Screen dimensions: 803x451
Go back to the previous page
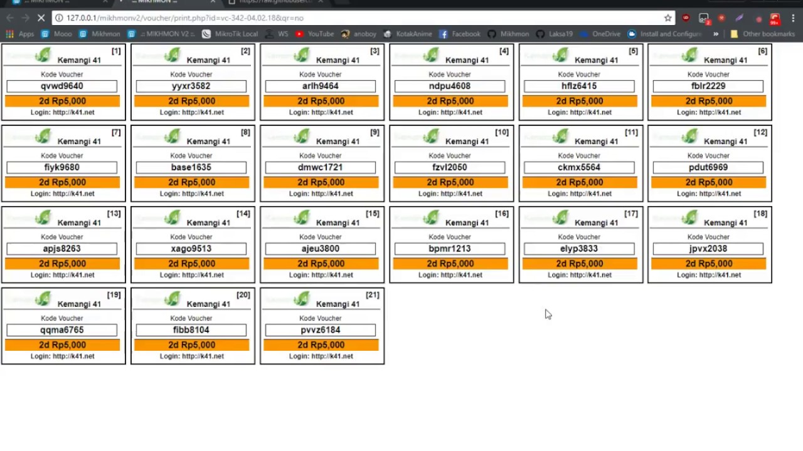pos(9,18)
